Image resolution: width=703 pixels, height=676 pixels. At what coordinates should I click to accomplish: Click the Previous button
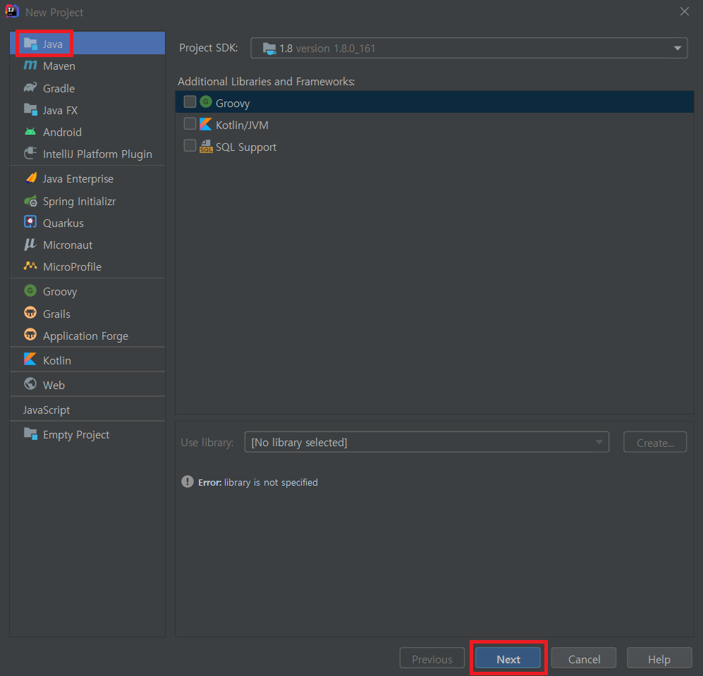432,659
